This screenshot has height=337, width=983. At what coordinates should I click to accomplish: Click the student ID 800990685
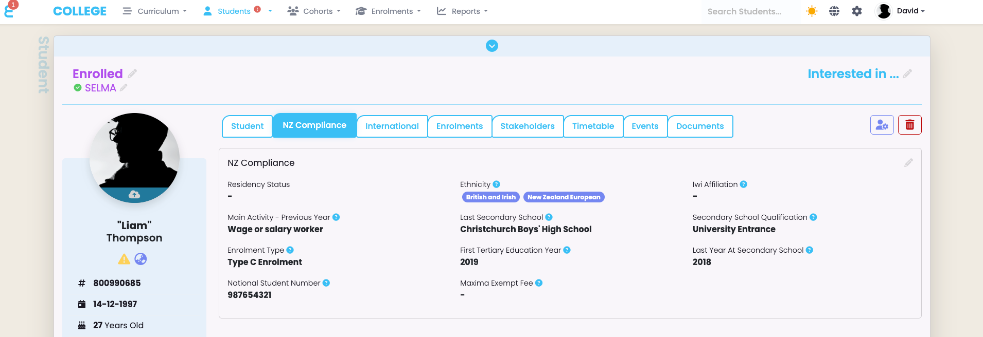click(x=117, y=283)
